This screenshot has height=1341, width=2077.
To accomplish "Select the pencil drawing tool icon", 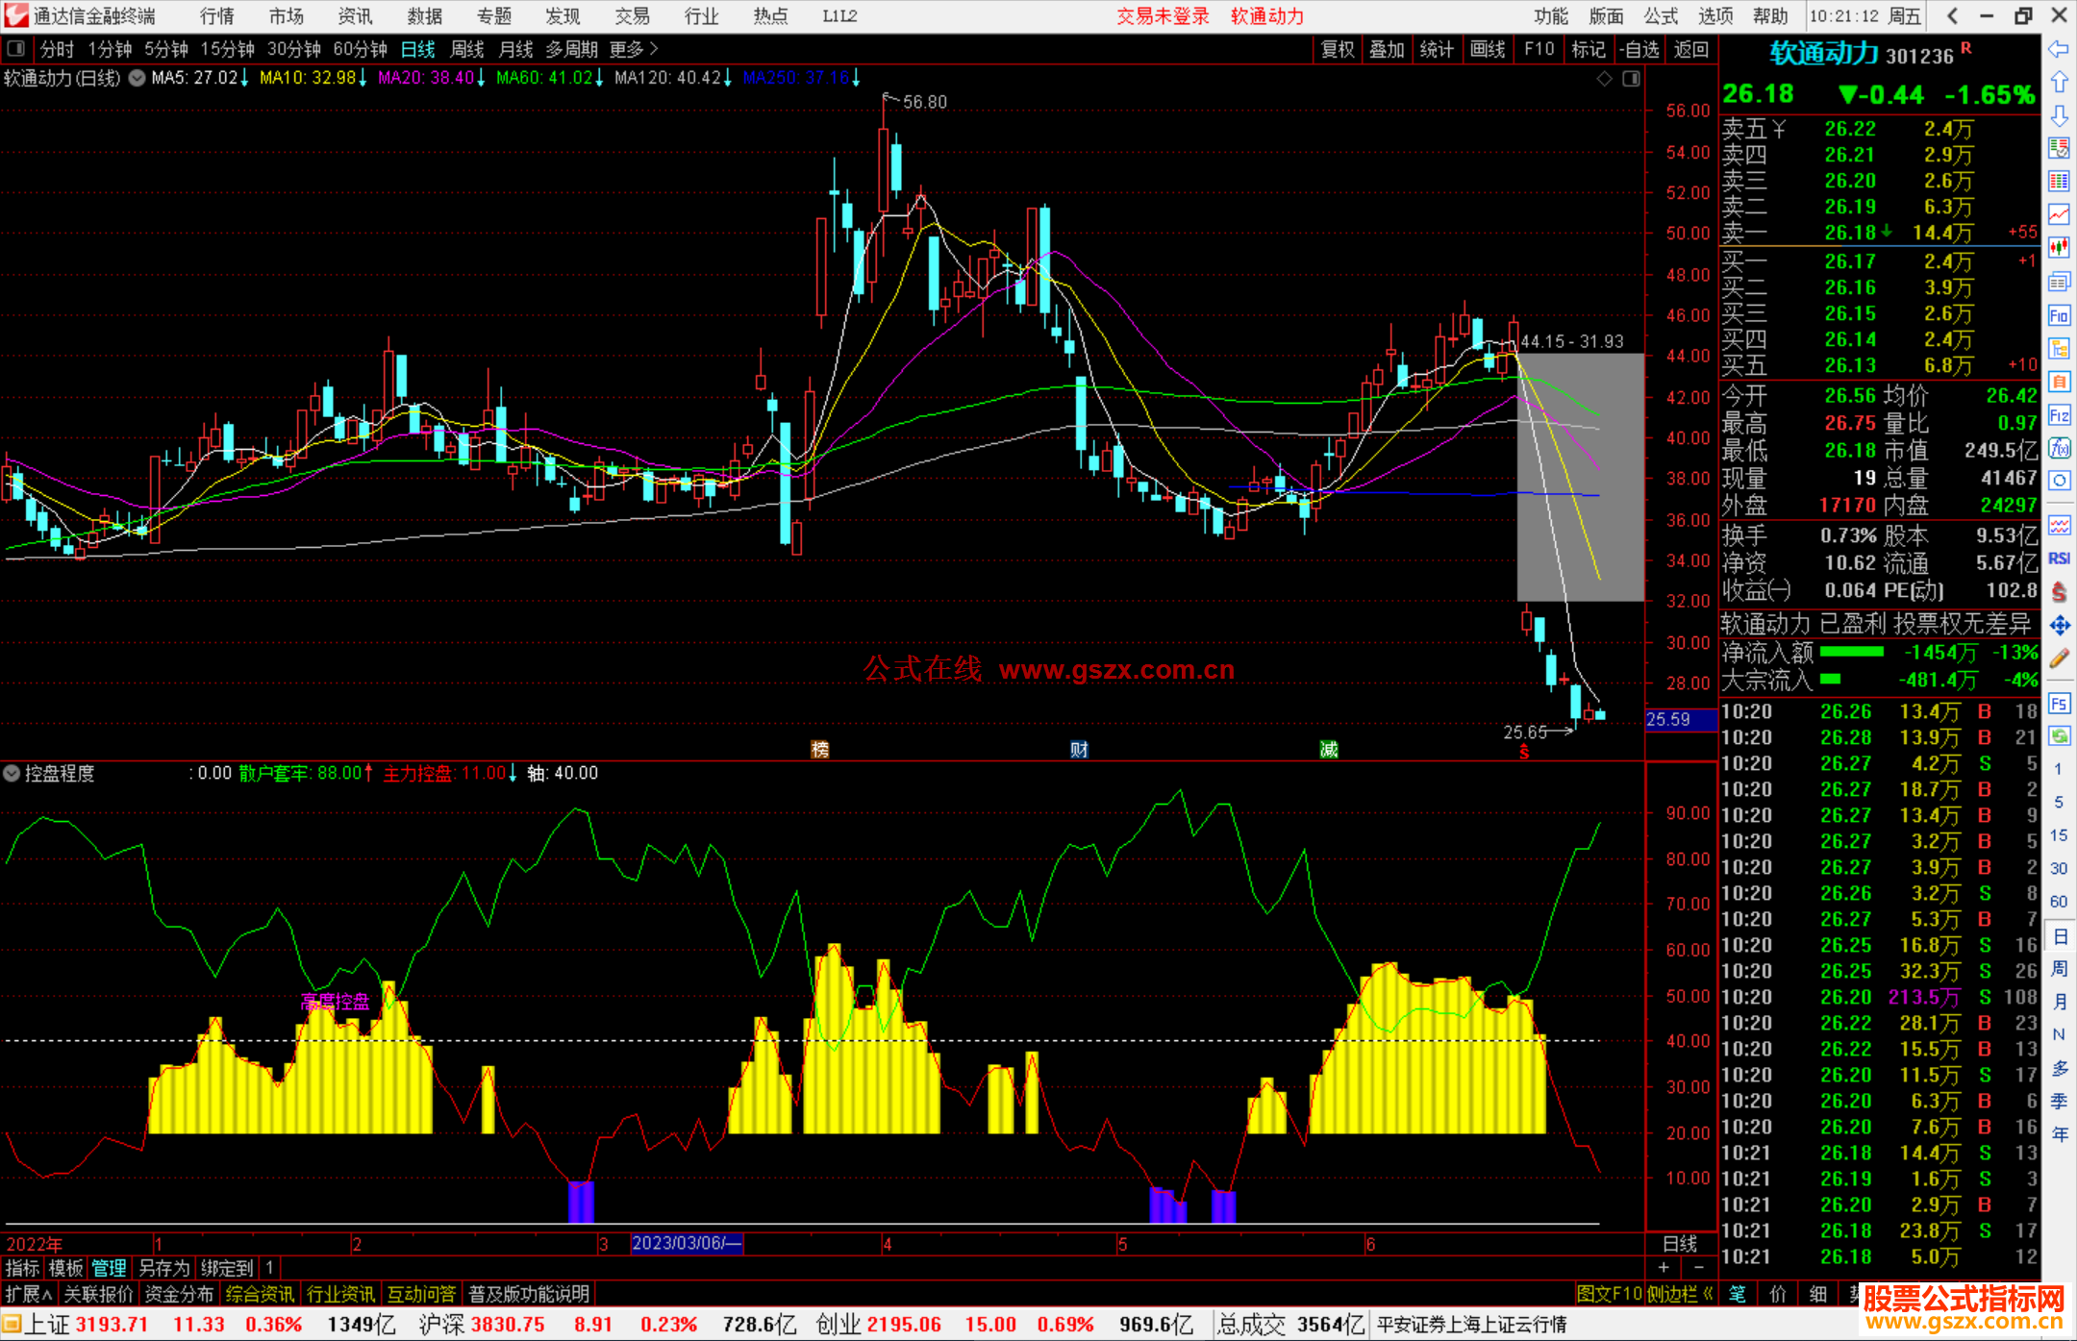I will pos(2059,659).
